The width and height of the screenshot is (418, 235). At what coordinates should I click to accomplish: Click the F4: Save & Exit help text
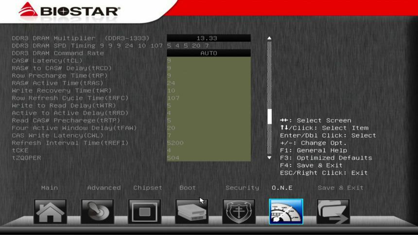(311, 165)
